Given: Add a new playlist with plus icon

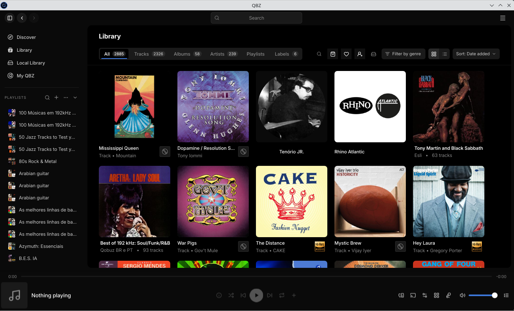Looking at the screenshot, I should click(x=56, y=97).
